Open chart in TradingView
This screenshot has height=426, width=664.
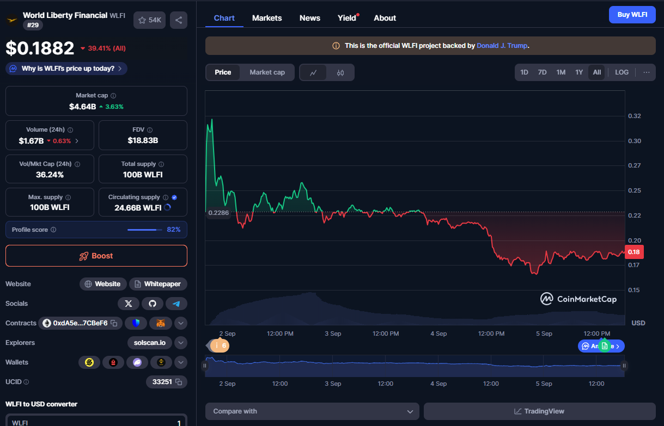(540, 411)
